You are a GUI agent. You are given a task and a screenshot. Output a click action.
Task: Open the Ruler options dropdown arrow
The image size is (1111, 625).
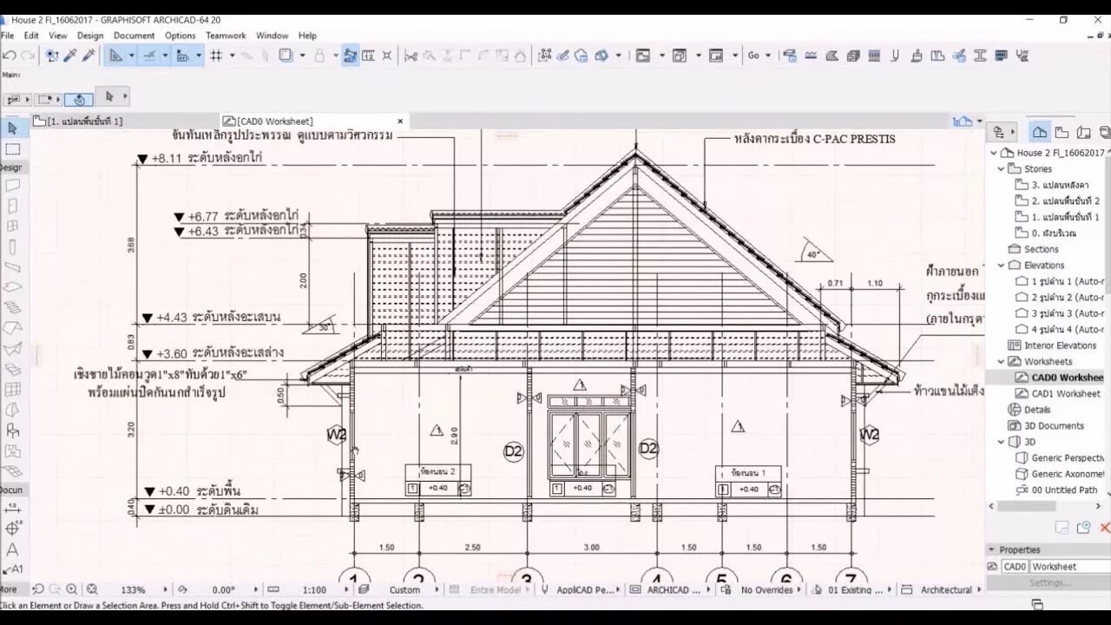pos(199,56)
